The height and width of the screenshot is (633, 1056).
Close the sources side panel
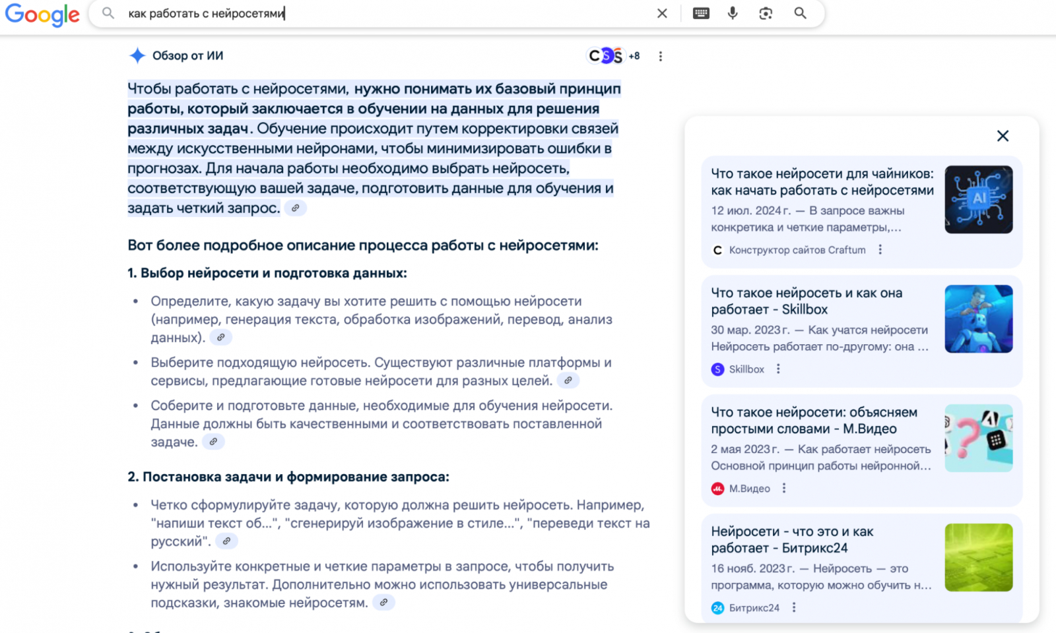pyautogui.click(x=1003, y=136)
